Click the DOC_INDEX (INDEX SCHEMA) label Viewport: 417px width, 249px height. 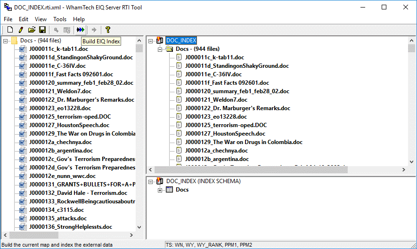tap(204, 181)
